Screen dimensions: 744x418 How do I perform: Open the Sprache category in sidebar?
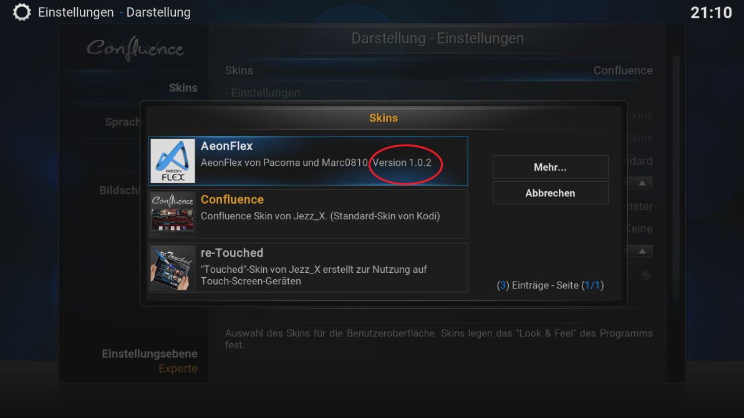pyautogui.click(x=122, y=122)
